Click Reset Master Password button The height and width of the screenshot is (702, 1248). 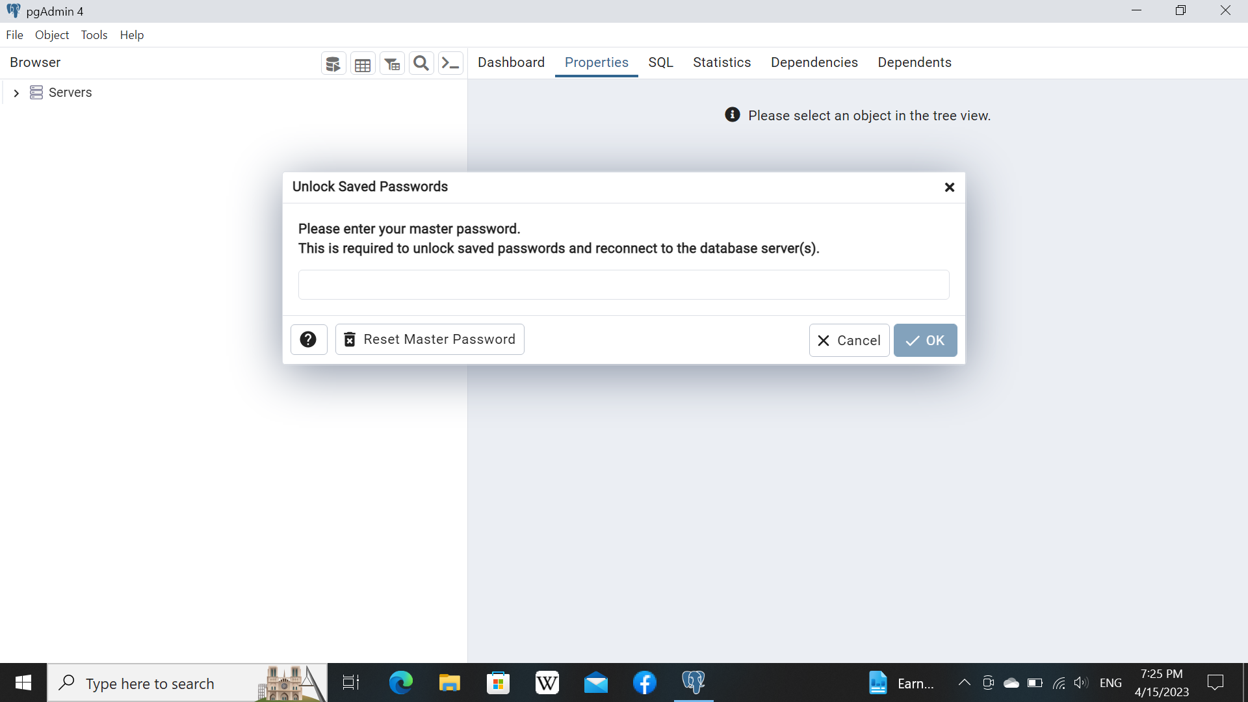tap(430, 339)
